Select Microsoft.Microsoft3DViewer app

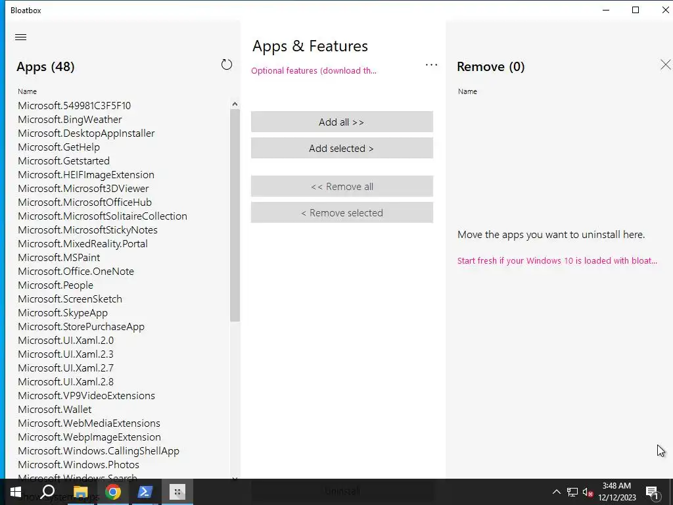83,189
